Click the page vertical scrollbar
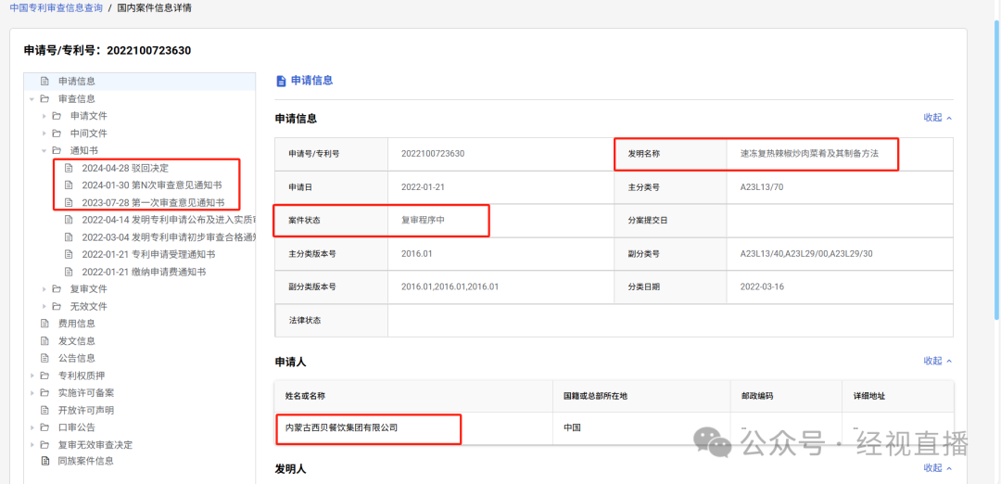1001x484 pixels. click(996, 185)
